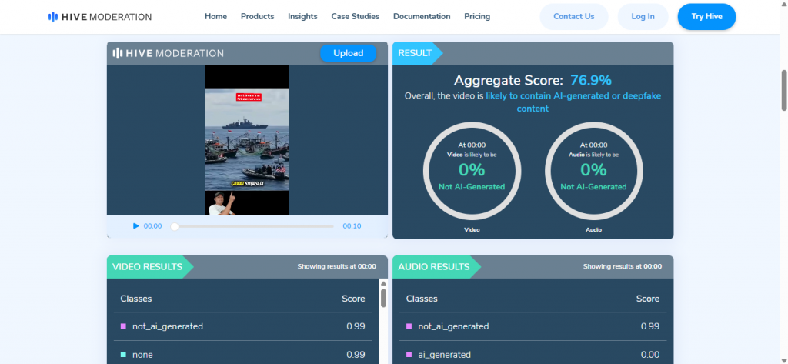Open Case Studies in navigation
This screenshot has width=788, height=364.
(355, 16)
